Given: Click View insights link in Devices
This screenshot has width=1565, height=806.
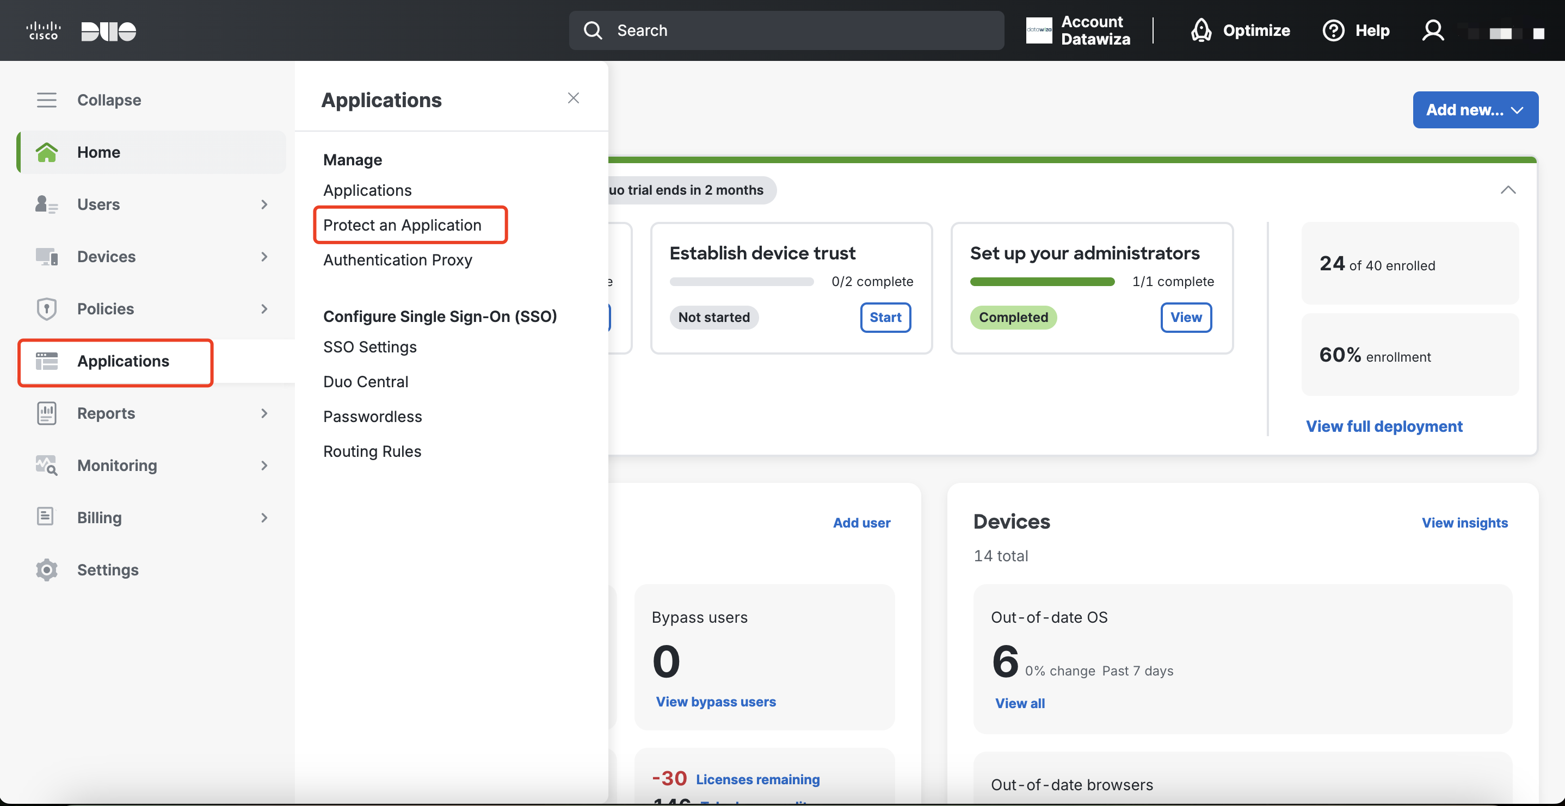Looking at the screenshot, I should (1464, 522).
